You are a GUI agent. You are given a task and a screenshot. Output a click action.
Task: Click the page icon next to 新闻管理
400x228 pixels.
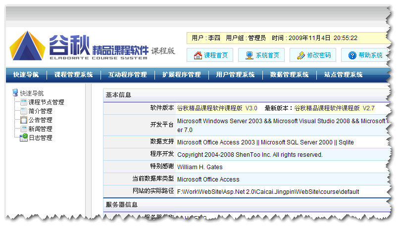(x=24, y=129)
